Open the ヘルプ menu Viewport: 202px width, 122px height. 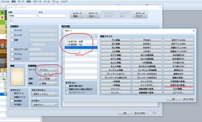pos(64,2)
